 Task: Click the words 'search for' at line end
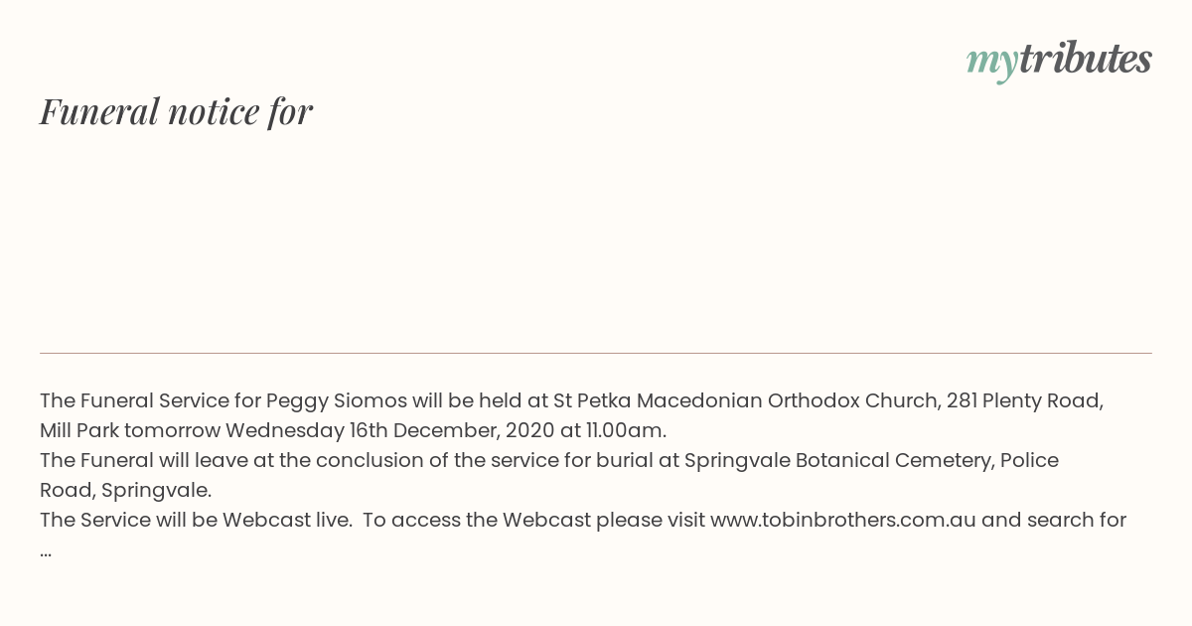click(x=1077, y=520)
